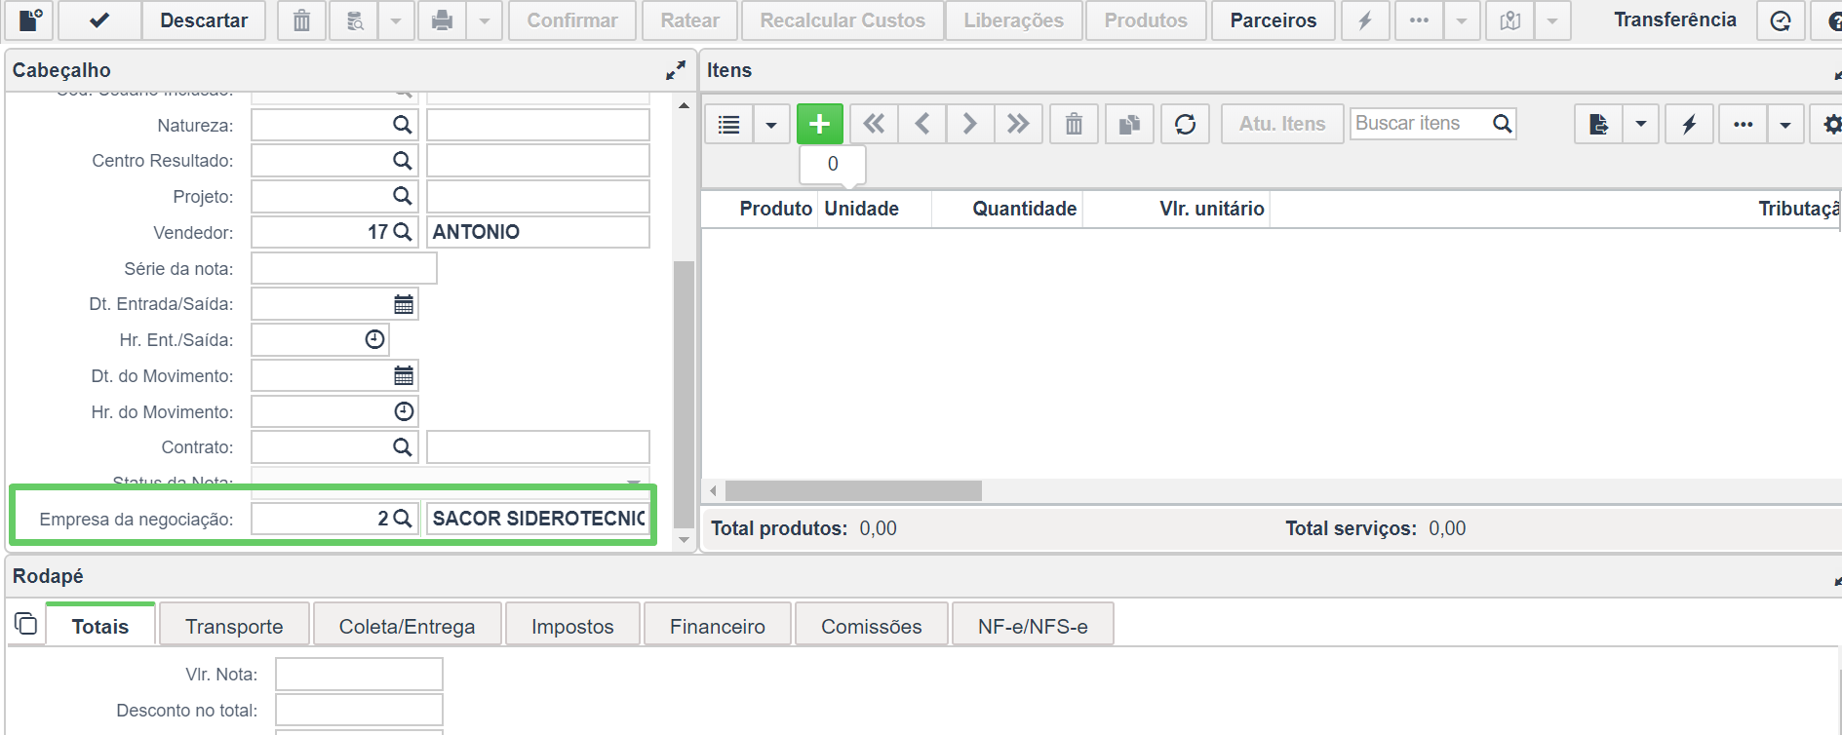The height and width of the screenshot is (735, 1842).
Task: Switch to the Coleta/Entrega tab
Action: (407, 626)
